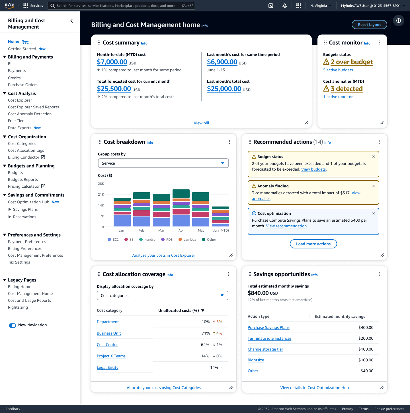Toggle the New Navigation switch

point(13,325)
